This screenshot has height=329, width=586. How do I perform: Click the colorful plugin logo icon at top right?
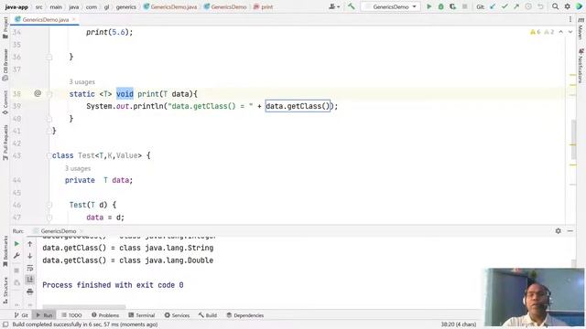(579, 6)
